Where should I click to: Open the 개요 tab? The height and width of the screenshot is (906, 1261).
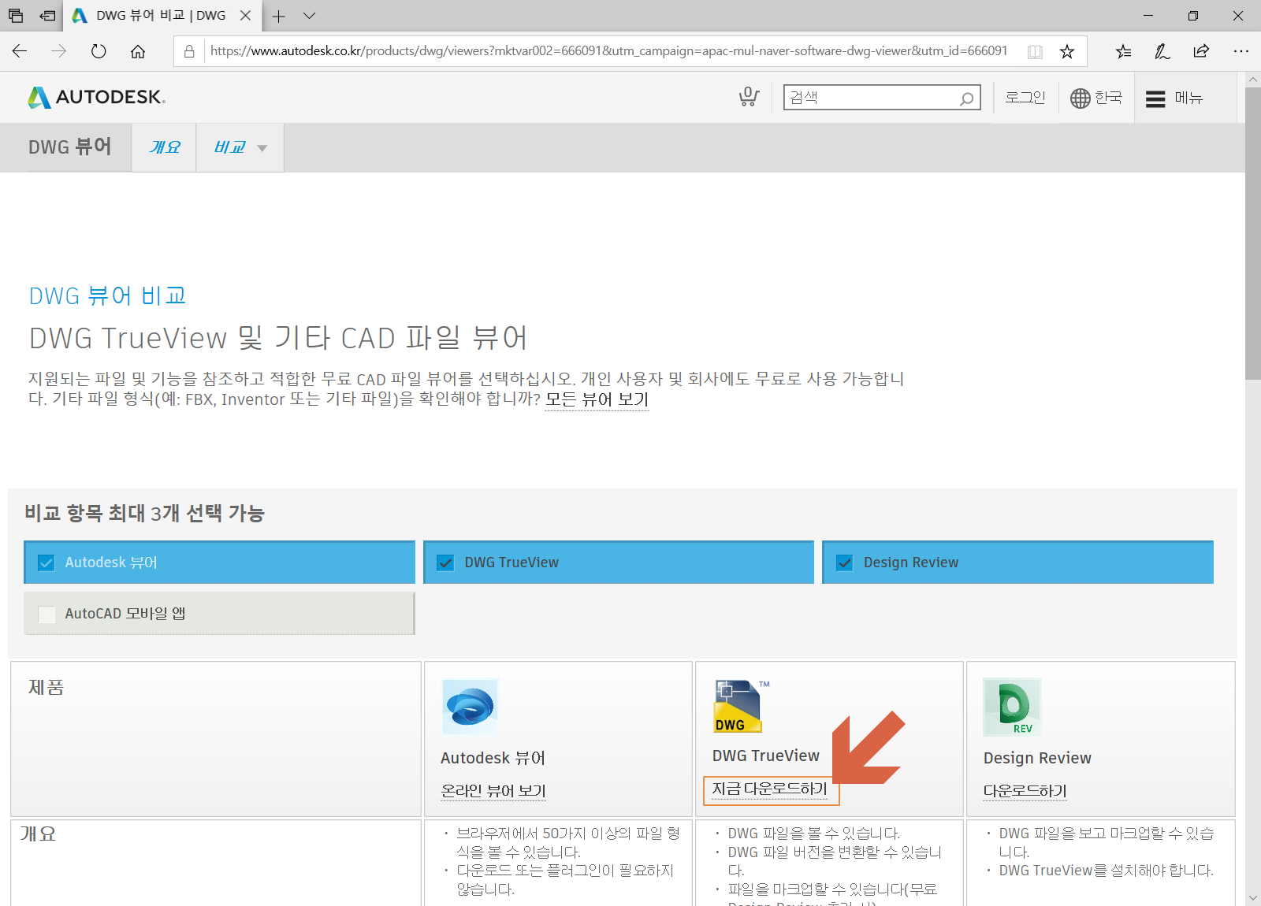pyautogui.click(x=164, y=147)
